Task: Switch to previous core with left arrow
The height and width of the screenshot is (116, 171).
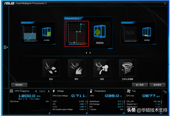Action: point(36,91)
